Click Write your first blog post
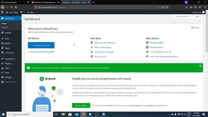This screenshot has height=117, width=208. coord(105,43)
